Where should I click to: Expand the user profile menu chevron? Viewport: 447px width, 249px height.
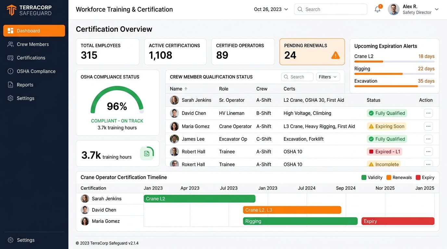[437, 9]
